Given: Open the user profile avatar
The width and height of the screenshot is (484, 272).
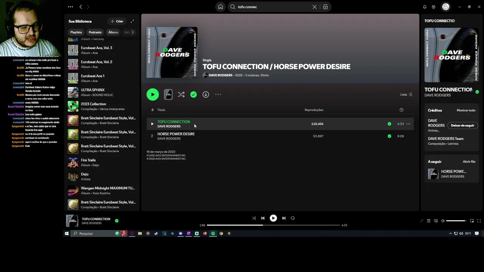Looking at the screenshot, I should point(446,7).
